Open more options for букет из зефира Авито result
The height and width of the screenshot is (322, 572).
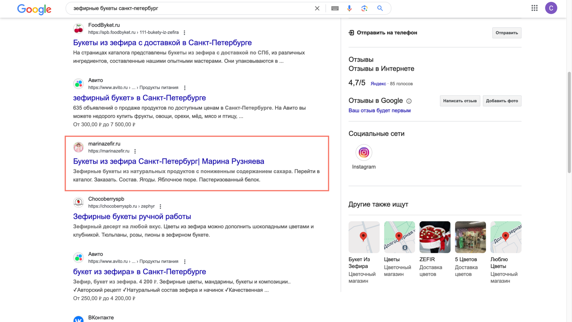[185, 262]
